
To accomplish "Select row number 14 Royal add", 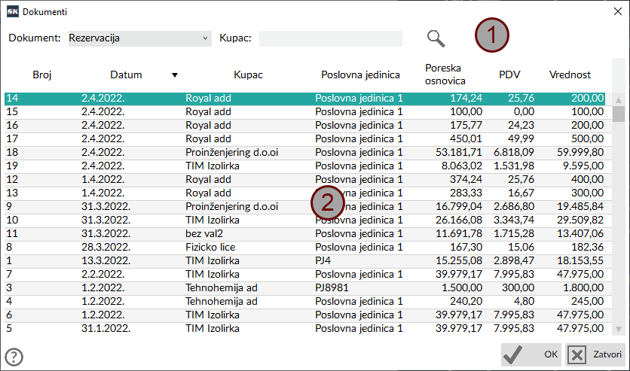I will pos(304,99).
